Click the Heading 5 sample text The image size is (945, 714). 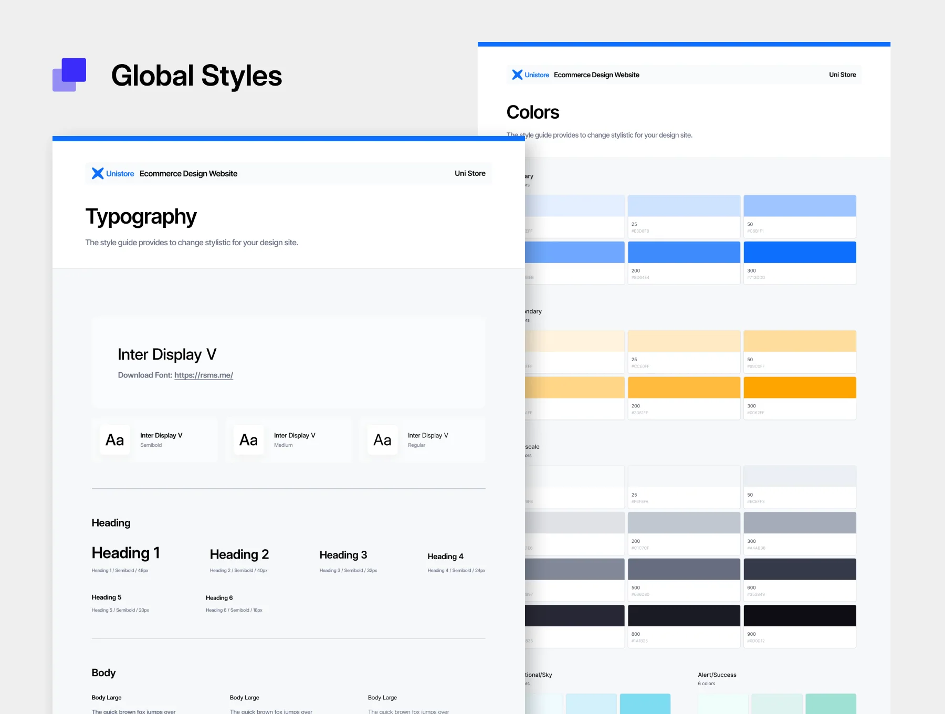pos(107,597)
